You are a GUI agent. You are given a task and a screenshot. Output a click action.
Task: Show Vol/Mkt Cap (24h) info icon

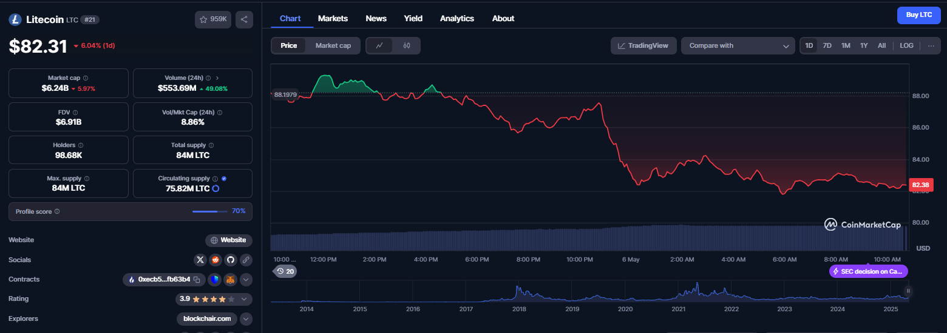tap(220, 112)
